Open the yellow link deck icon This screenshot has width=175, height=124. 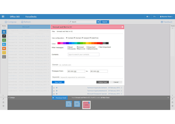click(x=4, y=53)
